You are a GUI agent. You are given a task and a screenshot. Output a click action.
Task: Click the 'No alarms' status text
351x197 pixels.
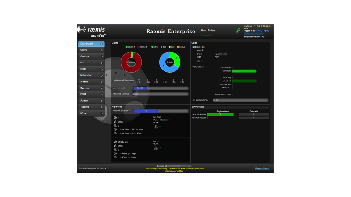(206, 35)
